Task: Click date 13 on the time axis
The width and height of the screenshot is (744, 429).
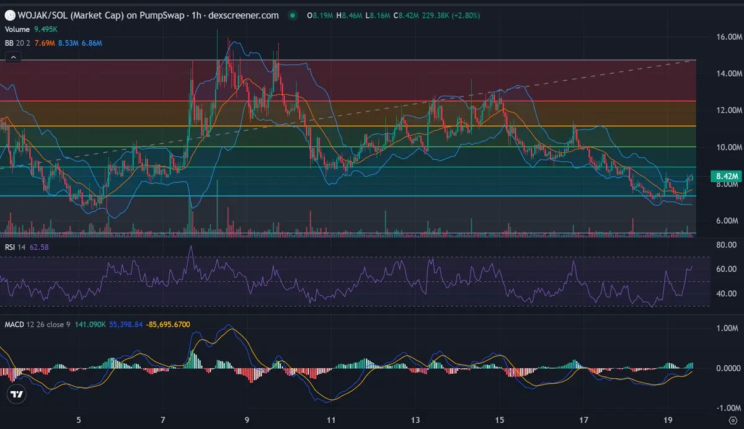Action: click(x=415, y=420)
